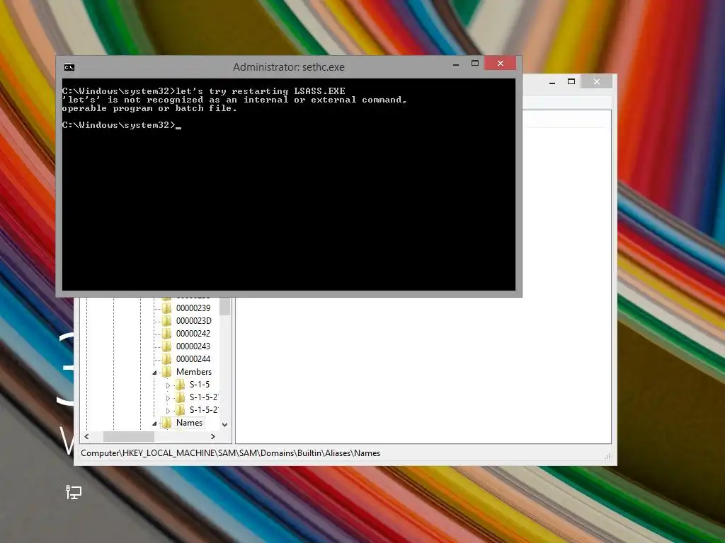The image size is (725, 543).
Task: Click folder icon of Members key
Action: (167, 372)
